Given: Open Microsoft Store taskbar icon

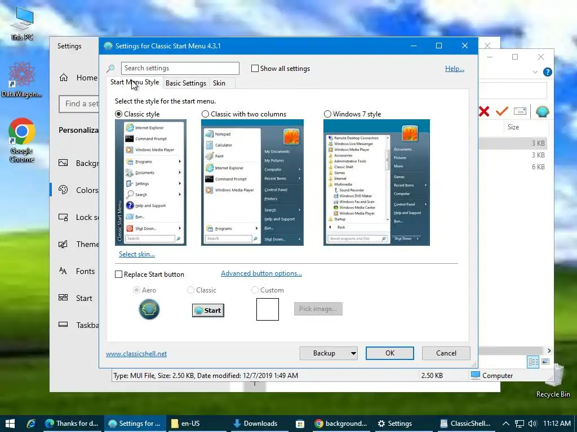Looking at the screenshot, I should click(300, 424).
